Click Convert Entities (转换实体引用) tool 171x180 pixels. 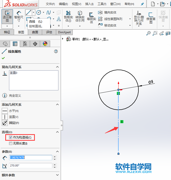80,17
